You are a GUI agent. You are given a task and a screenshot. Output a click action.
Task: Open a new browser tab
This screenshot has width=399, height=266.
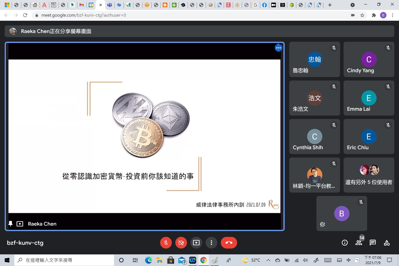[330, 5]
